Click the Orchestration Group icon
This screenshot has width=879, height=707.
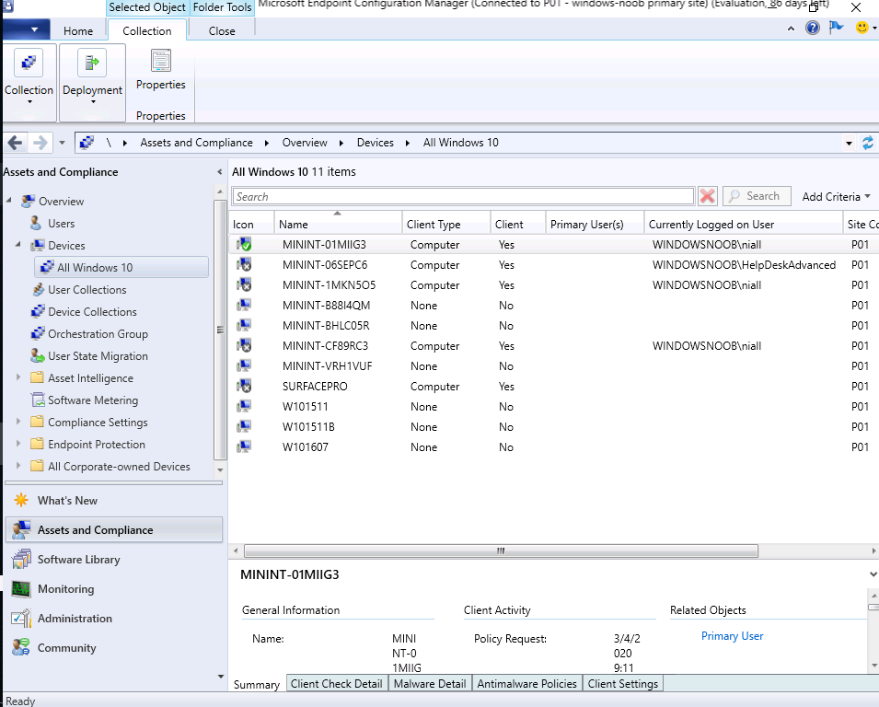point(38,333)
